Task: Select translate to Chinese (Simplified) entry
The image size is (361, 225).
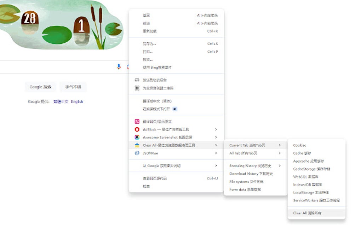Action: (x=176, y=101)
